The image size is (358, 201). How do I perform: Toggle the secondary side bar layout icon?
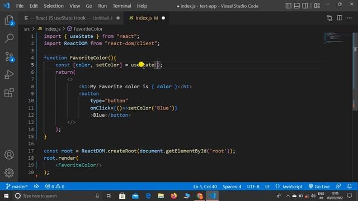point(305,6)
